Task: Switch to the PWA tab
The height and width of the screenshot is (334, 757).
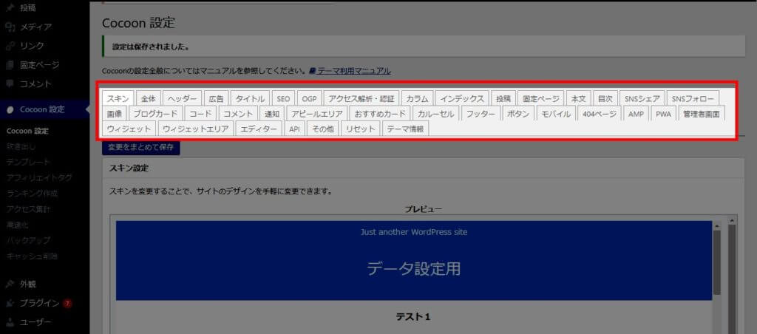Action: point(663,114)
